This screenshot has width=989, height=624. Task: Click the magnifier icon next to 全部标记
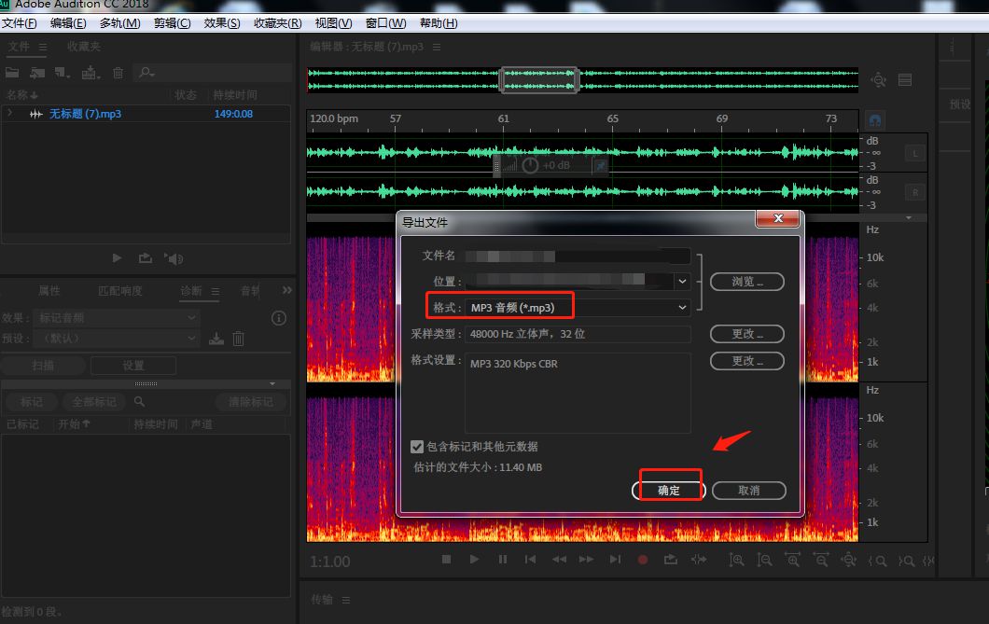(x=139, y=401)
